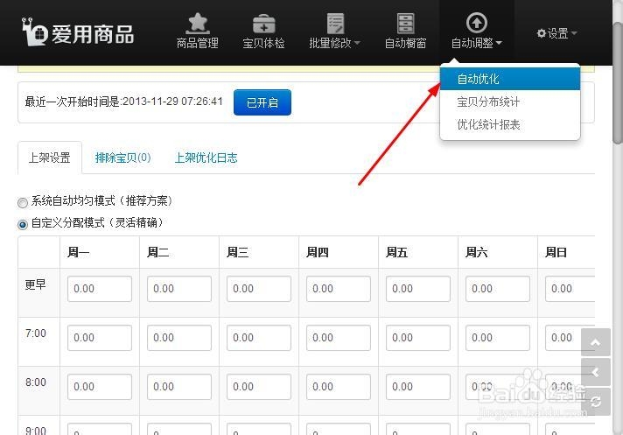The image size is (623, 435).
Task: Open 商品管理 star icon
Action: pos(198,23)
